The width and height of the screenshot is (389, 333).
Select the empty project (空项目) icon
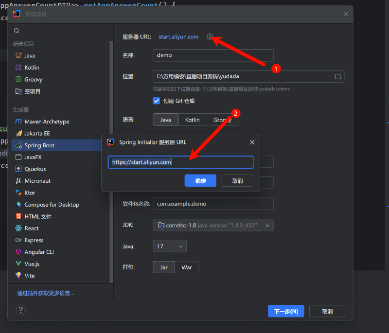coord(18,91)
